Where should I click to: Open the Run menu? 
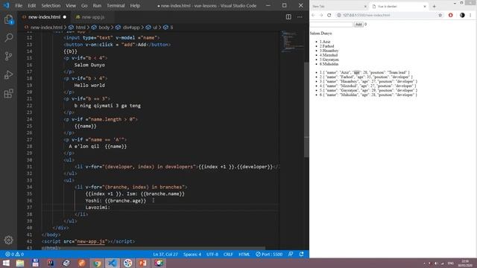(97, 5)
